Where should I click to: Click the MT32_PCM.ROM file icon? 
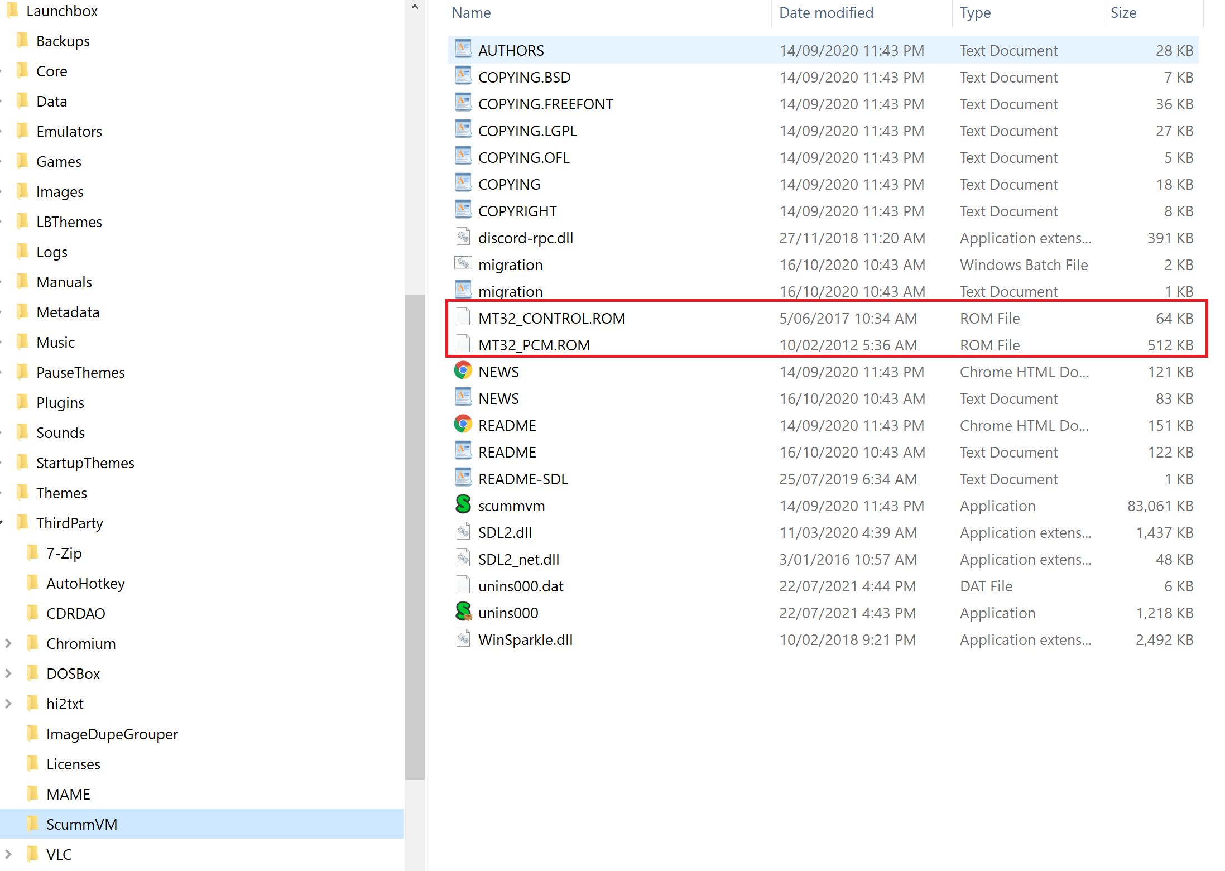(463, 344)
